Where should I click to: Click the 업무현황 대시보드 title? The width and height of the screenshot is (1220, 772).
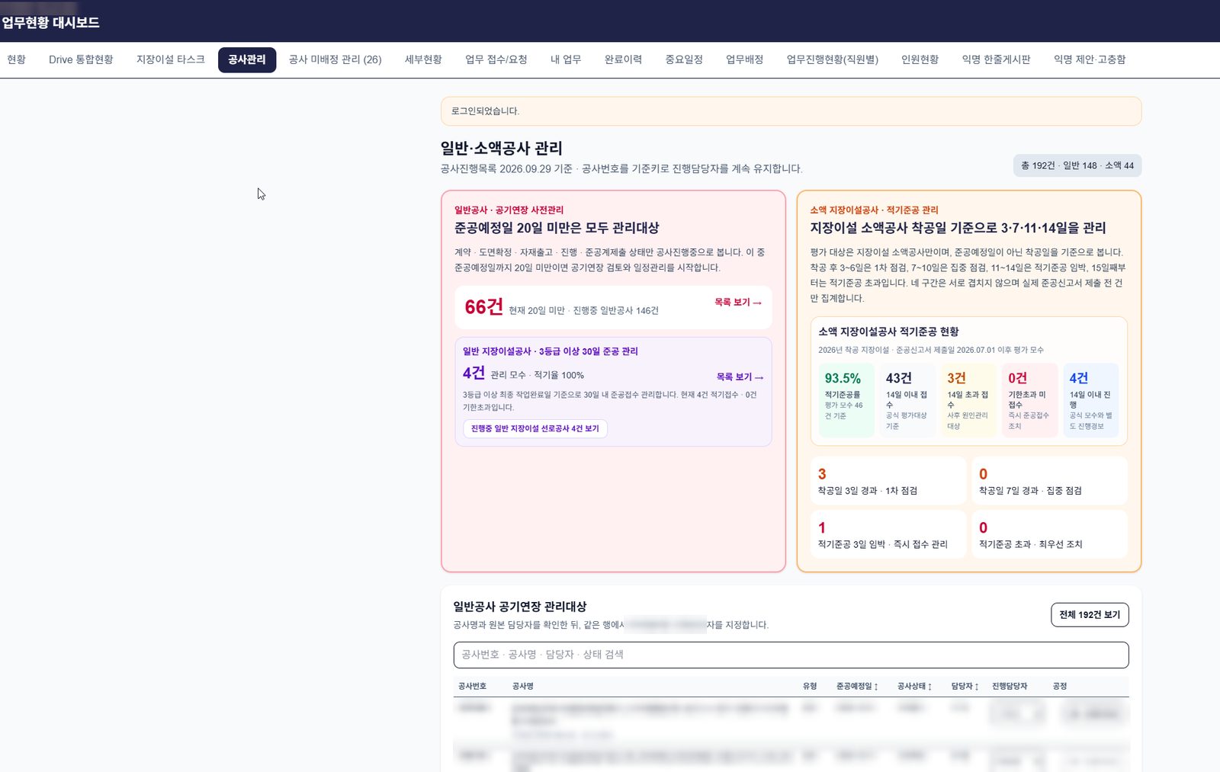point(50,23)
